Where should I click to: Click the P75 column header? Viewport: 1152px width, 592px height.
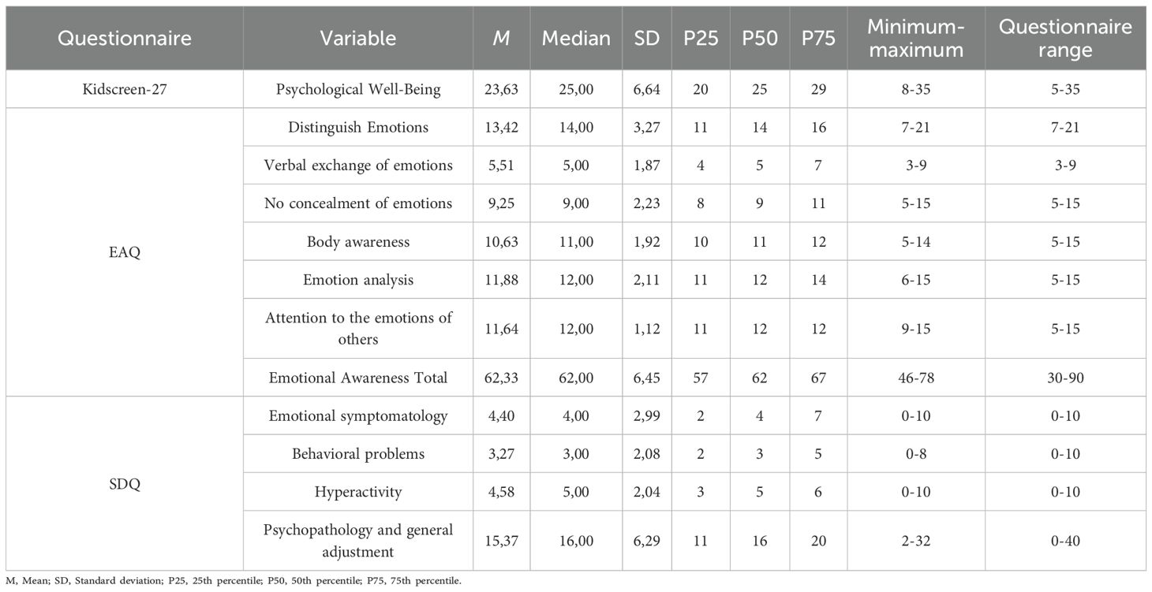[818, 38]
